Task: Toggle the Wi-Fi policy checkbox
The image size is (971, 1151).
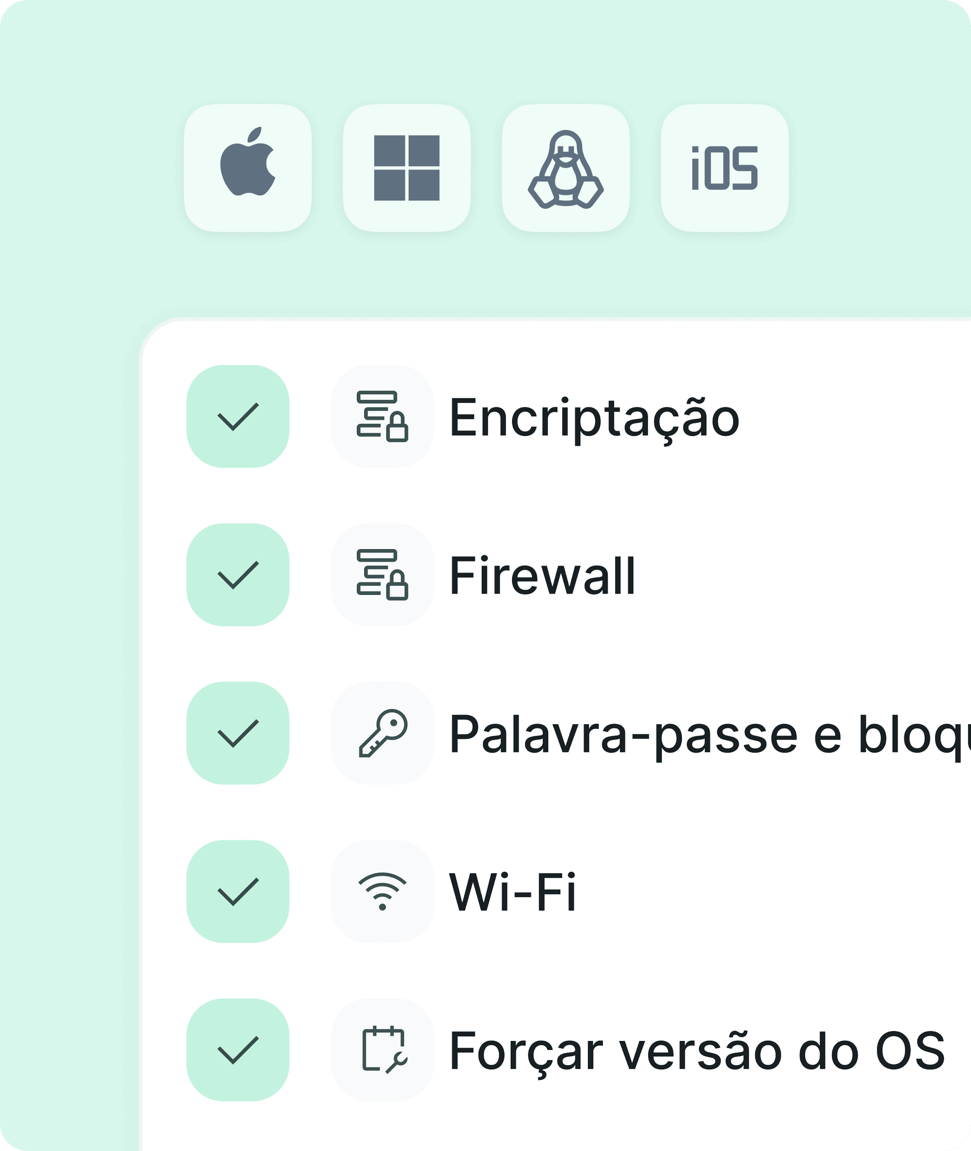Action: (x=238, y=892)
